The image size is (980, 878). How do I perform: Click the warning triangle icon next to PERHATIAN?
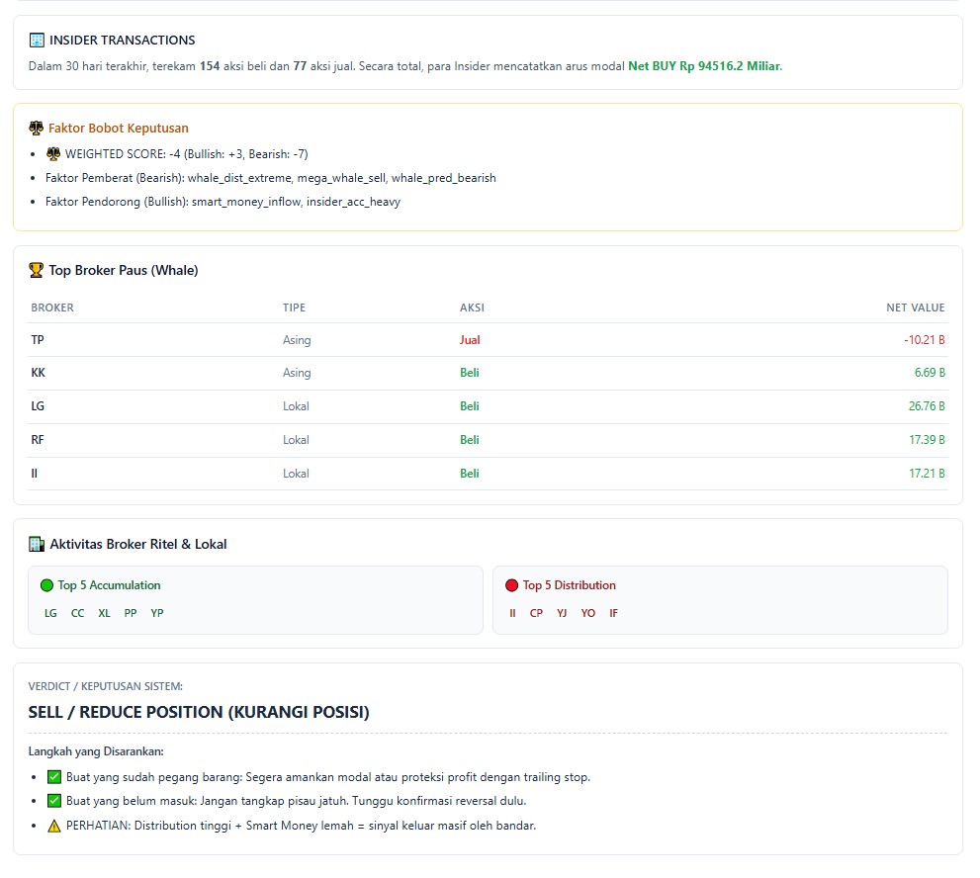54,826
